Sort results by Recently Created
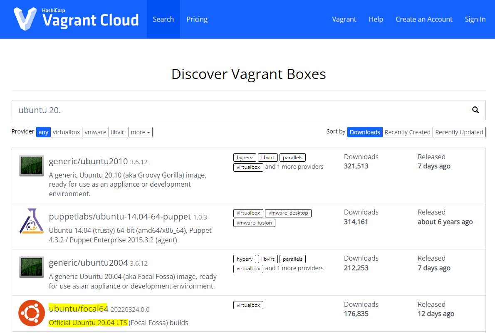This screenshot has width=495, height=333. 408,132
